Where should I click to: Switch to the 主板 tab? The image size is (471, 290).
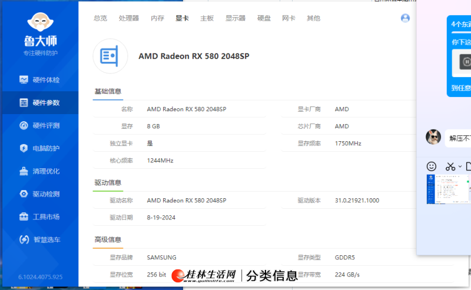207,18
